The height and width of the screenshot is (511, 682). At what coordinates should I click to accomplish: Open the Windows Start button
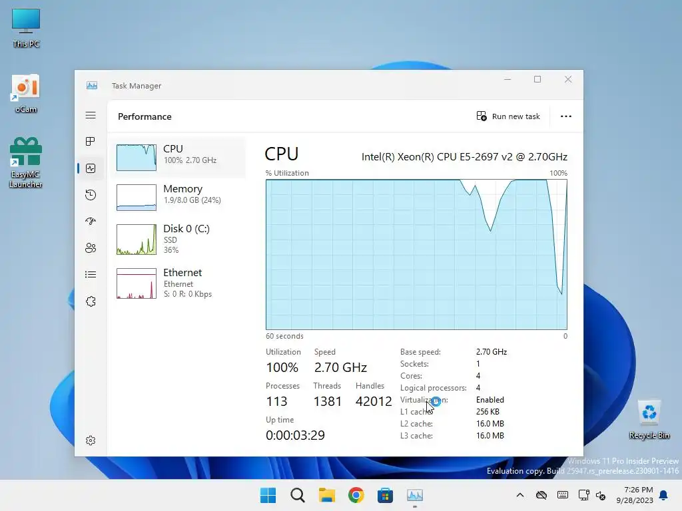[x=268, y=495]
